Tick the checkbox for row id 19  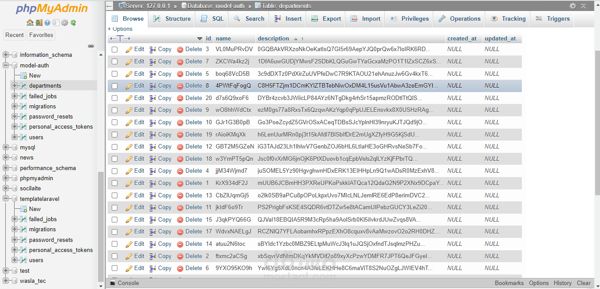point(114,134)
